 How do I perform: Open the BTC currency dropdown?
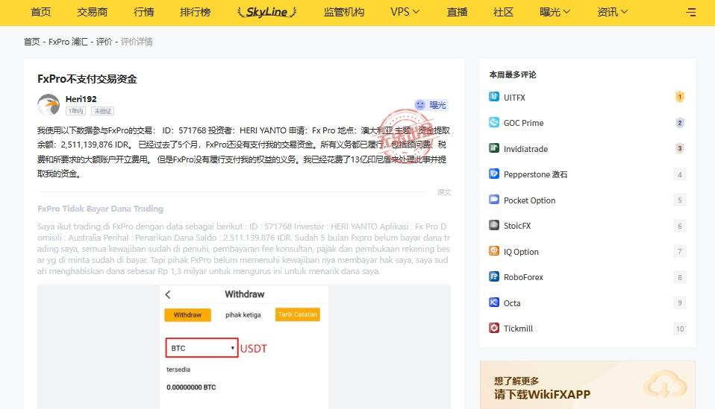point(202,348)
